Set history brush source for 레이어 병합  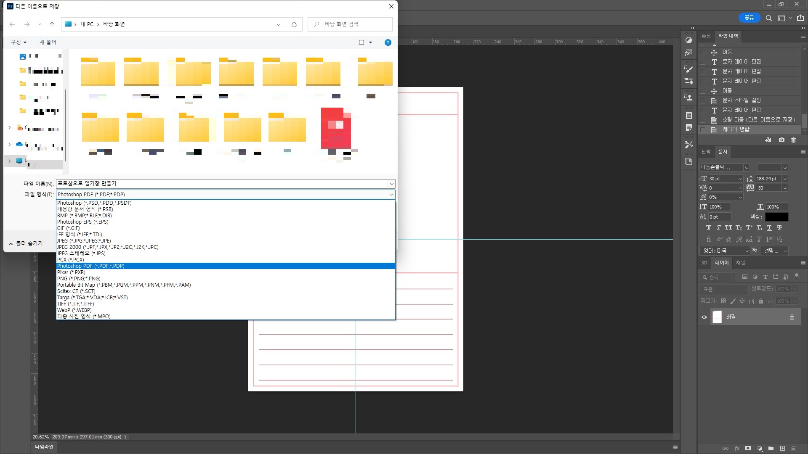point(703,130)
